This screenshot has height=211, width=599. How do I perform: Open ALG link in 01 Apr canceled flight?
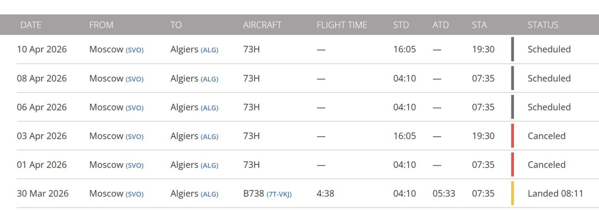pyautogui.click(x=209, y=165)
